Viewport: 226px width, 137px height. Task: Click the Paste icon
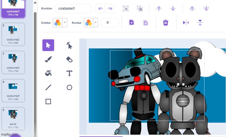tap(146, 23)
